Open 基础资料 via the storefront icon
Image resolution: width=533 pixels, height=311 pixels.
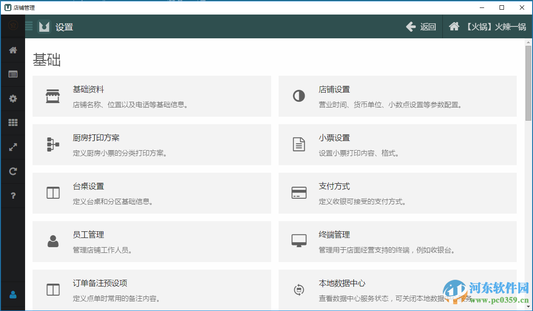[53, 96]
